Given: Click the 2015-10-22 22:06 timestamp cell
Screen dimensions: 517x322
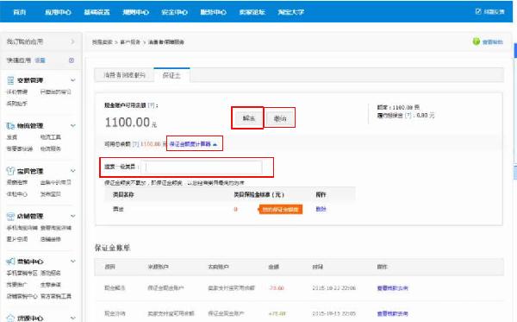Looking at the screenshot, I should pyautogui.click(x=333, y=288).
